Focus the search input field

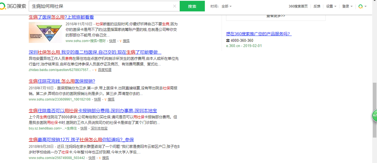(x=102, y=6)
